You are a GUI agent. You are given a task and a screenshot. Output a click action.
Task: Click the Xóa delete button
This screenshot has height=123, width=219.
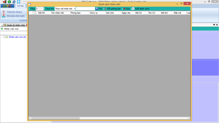126,9
